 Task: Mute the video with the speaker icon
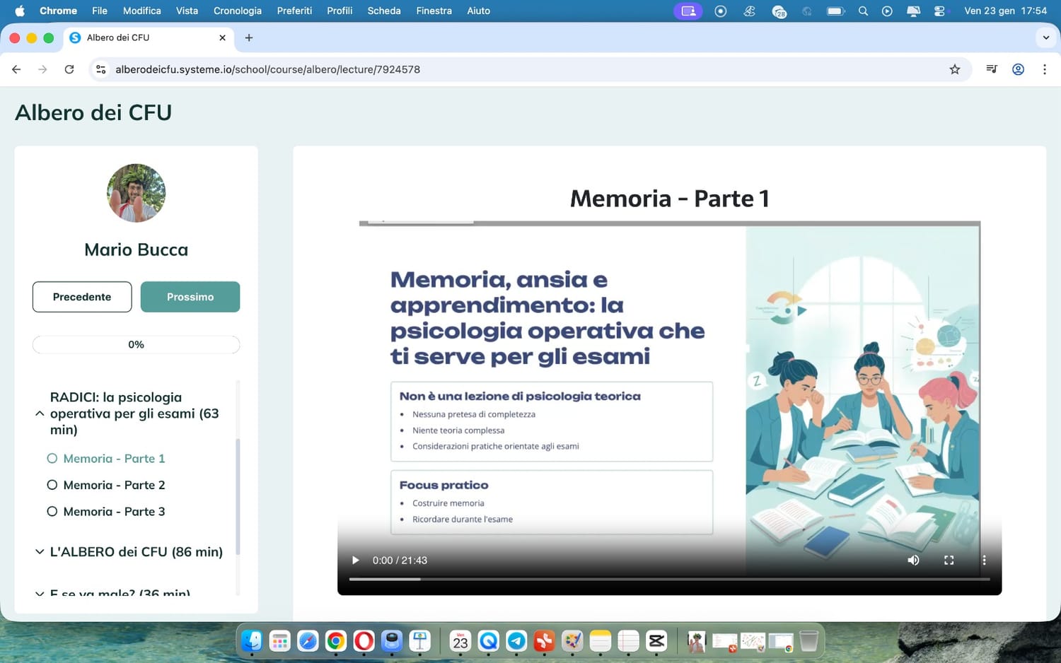[913, 561]
